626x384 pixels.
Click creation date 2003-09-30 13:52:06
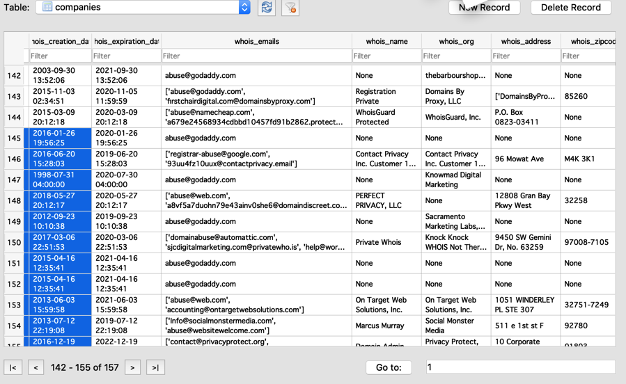61,75
